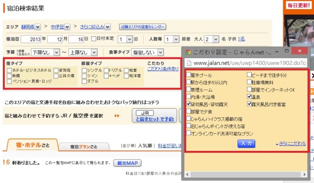314x183 pixels.
Task: Check 駅から徒歩5分以内 option
Action: (x=189, y=82)
